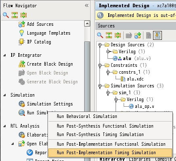Click the Flow Navigator search magnifier icon
The width and height of the screenshot is (176, 161).
(x=6, y=15)
